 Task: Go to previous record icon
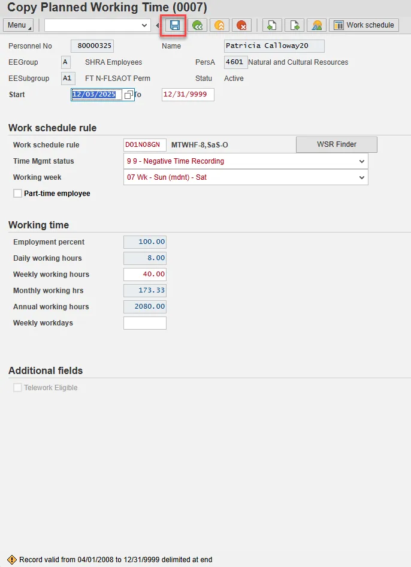coord(272,25)
